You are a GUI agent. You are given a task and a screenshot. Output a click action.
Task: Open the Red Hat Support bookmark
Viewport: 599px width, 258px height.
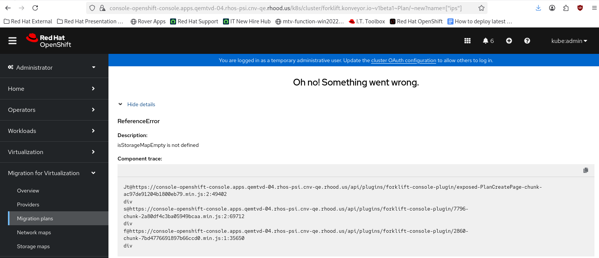(x=194, y=21)
